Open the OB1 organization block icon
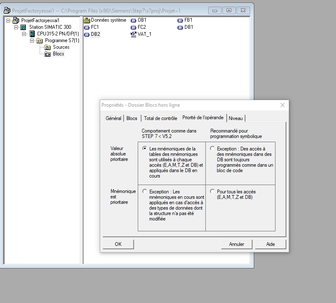 (134, 20)
